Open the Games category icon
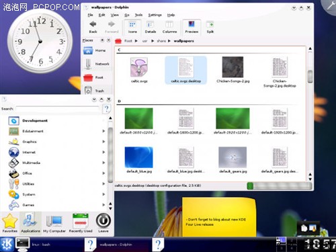Screen dimensions: 336x252 pyautogui.click(x=13, y=205)
